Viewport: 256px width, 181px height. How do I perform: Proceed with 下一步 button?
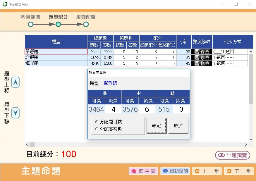(x=239, y=171)
